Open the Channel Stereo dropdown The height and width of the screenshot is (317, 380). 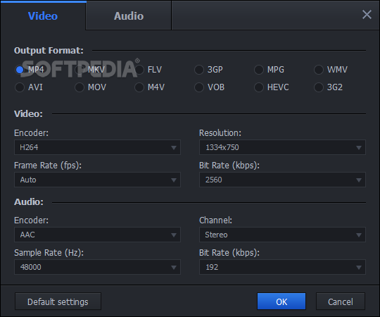[282, 235]
